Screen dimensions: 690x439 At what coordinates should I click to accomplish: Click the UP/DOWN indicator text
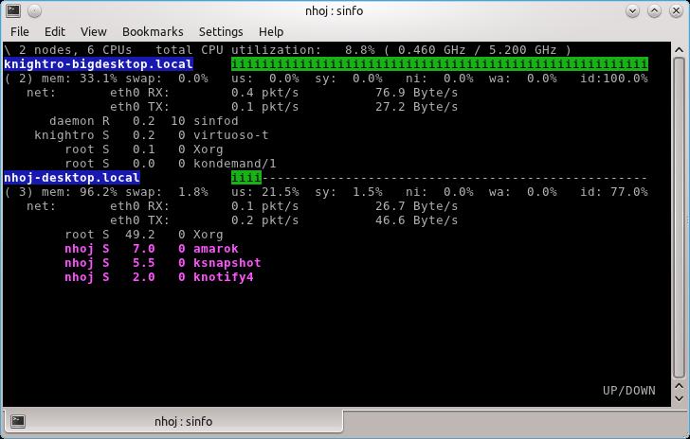click(x=628, y=390)
